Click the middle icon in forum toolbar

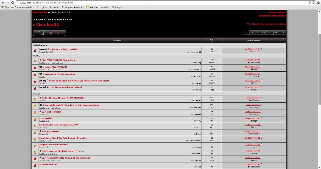pos(50,33)
